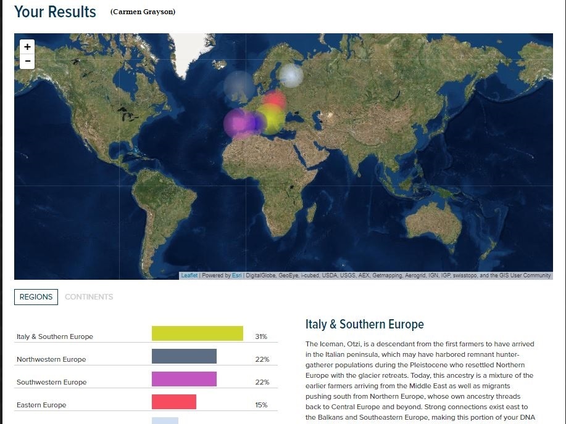566x424 pixels.
Task: Click the Carmen Grayson name label
Action: (x=143, y=11)
